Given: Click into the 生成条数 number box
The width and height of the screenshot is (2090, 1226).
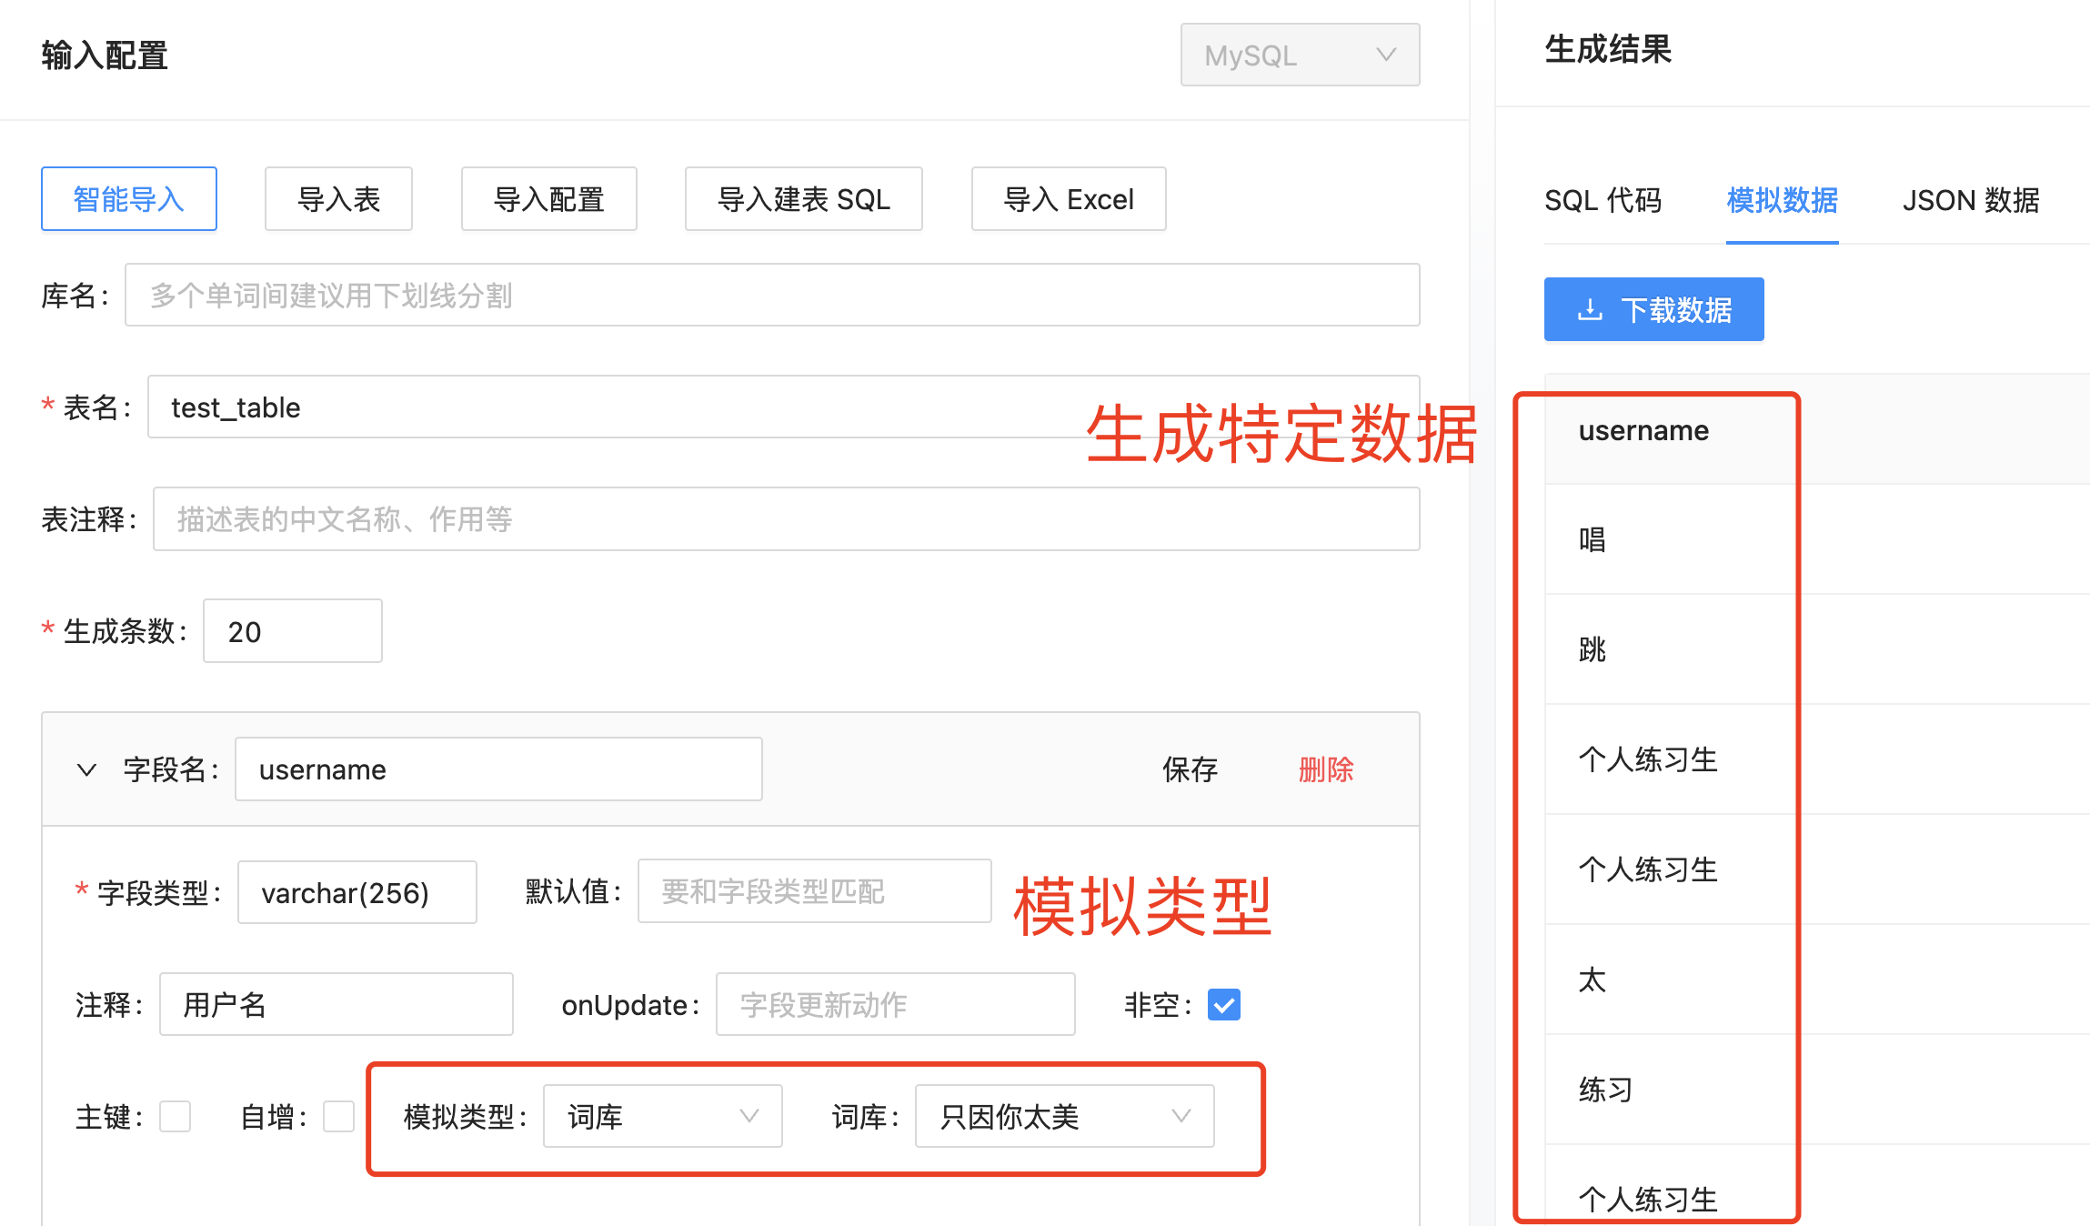Looking at the screenshot, I should click(x=292, y=631).
